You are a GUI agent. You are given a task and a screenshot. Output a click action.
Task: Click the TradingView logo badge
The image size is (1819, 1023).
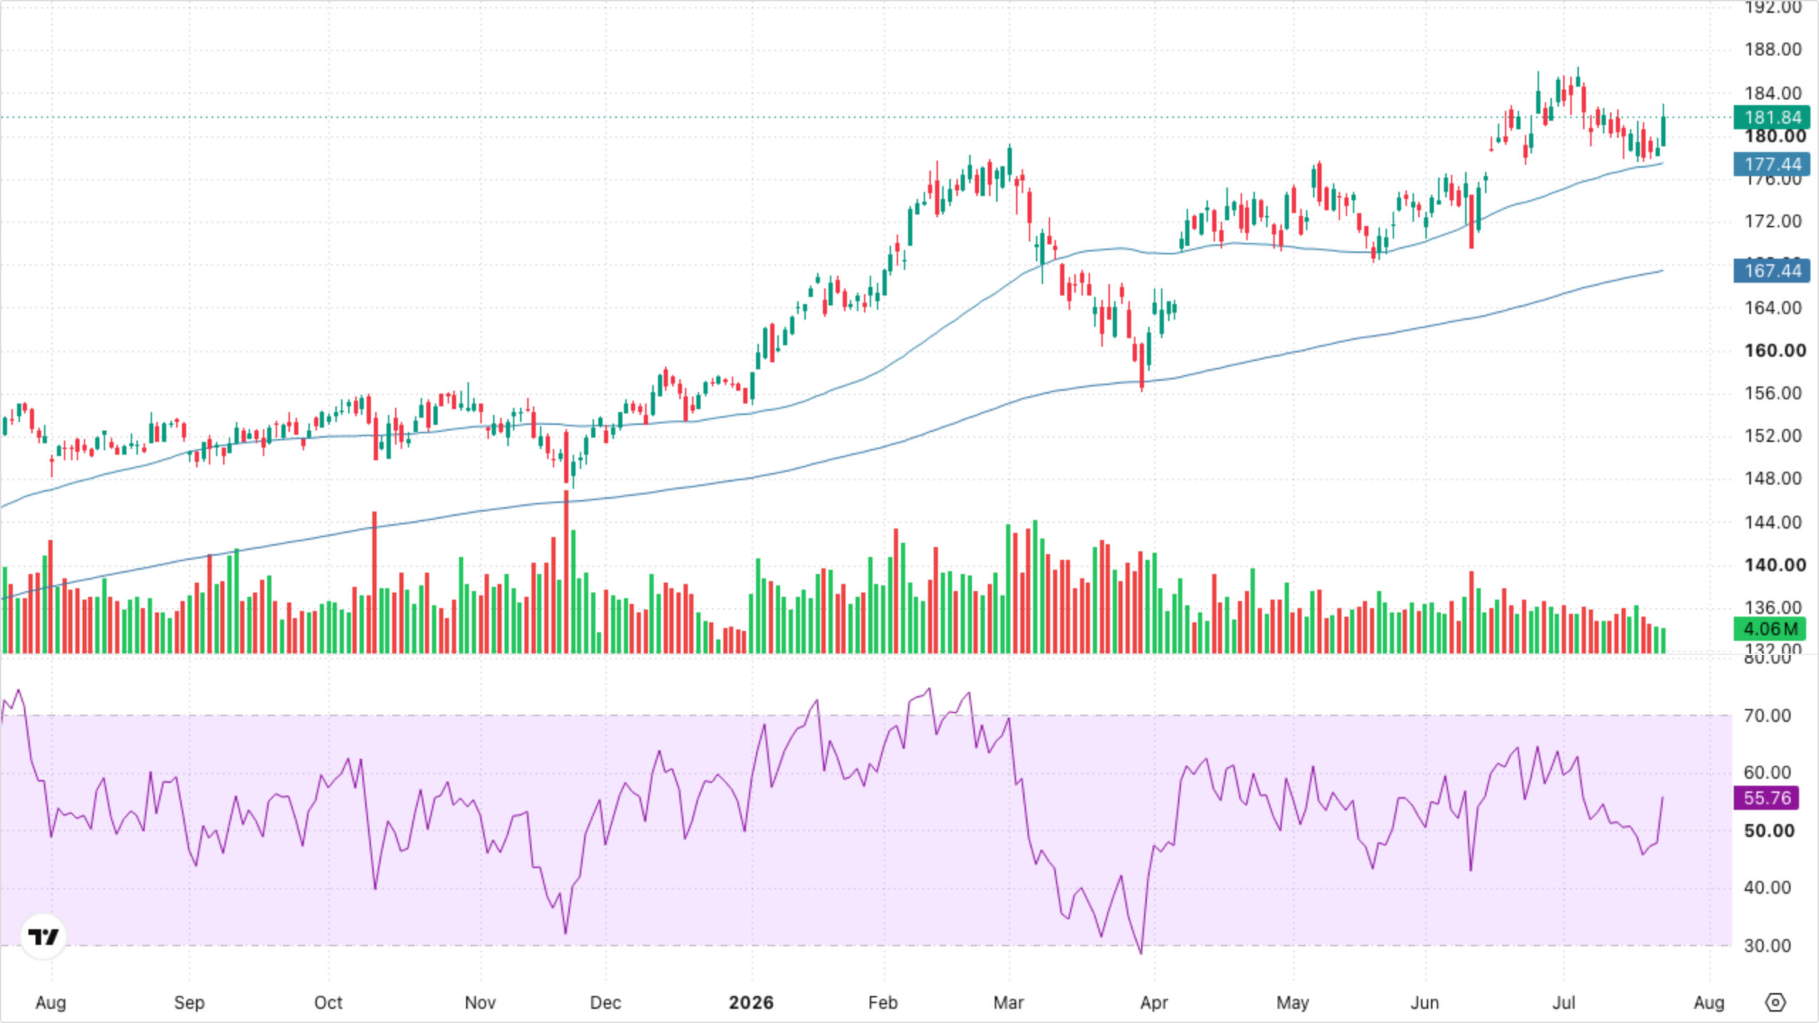coord(43,936)
